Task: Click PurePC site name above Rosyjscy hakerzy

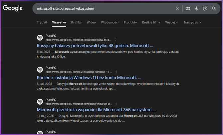Action: (x=51, y=36)
